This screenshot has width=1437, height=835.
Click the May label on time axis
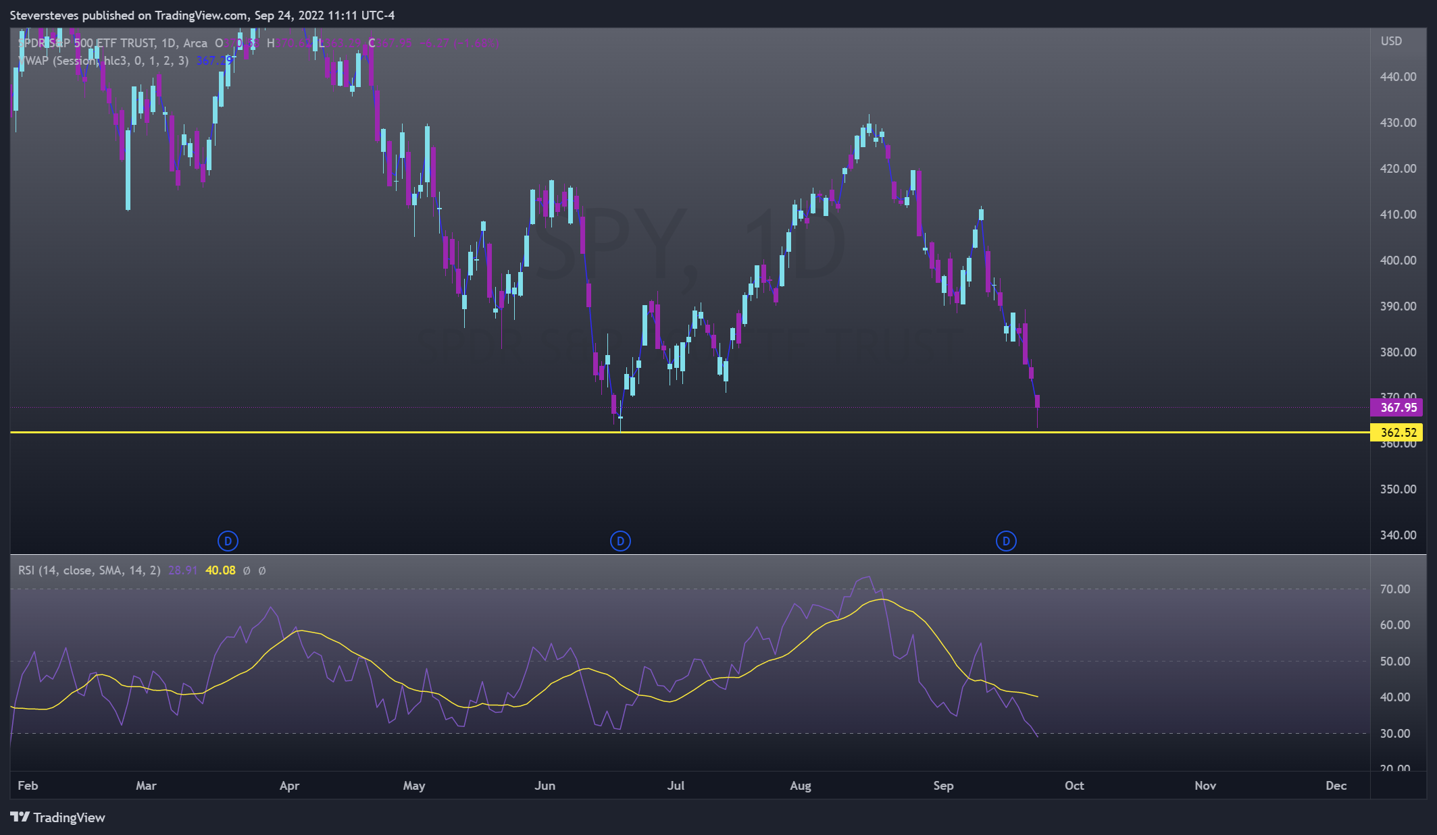click(414, 786)
